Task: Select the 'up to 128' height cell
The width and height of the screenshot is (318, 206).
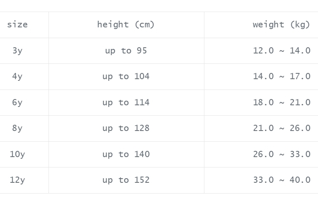Action: point(126,128)
